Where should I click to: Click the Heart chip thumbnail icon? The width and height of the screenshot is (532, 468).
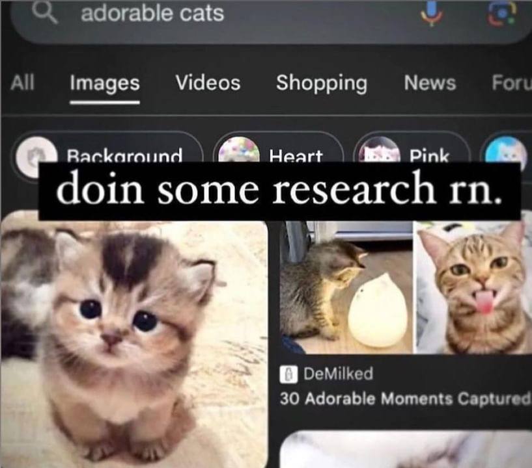click(238, 149)
